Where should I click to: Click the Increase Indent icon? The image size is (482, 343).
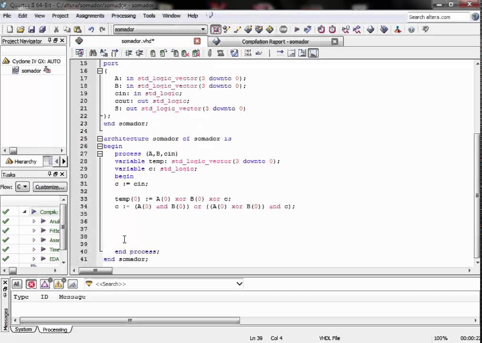click(x=129, y=53)
